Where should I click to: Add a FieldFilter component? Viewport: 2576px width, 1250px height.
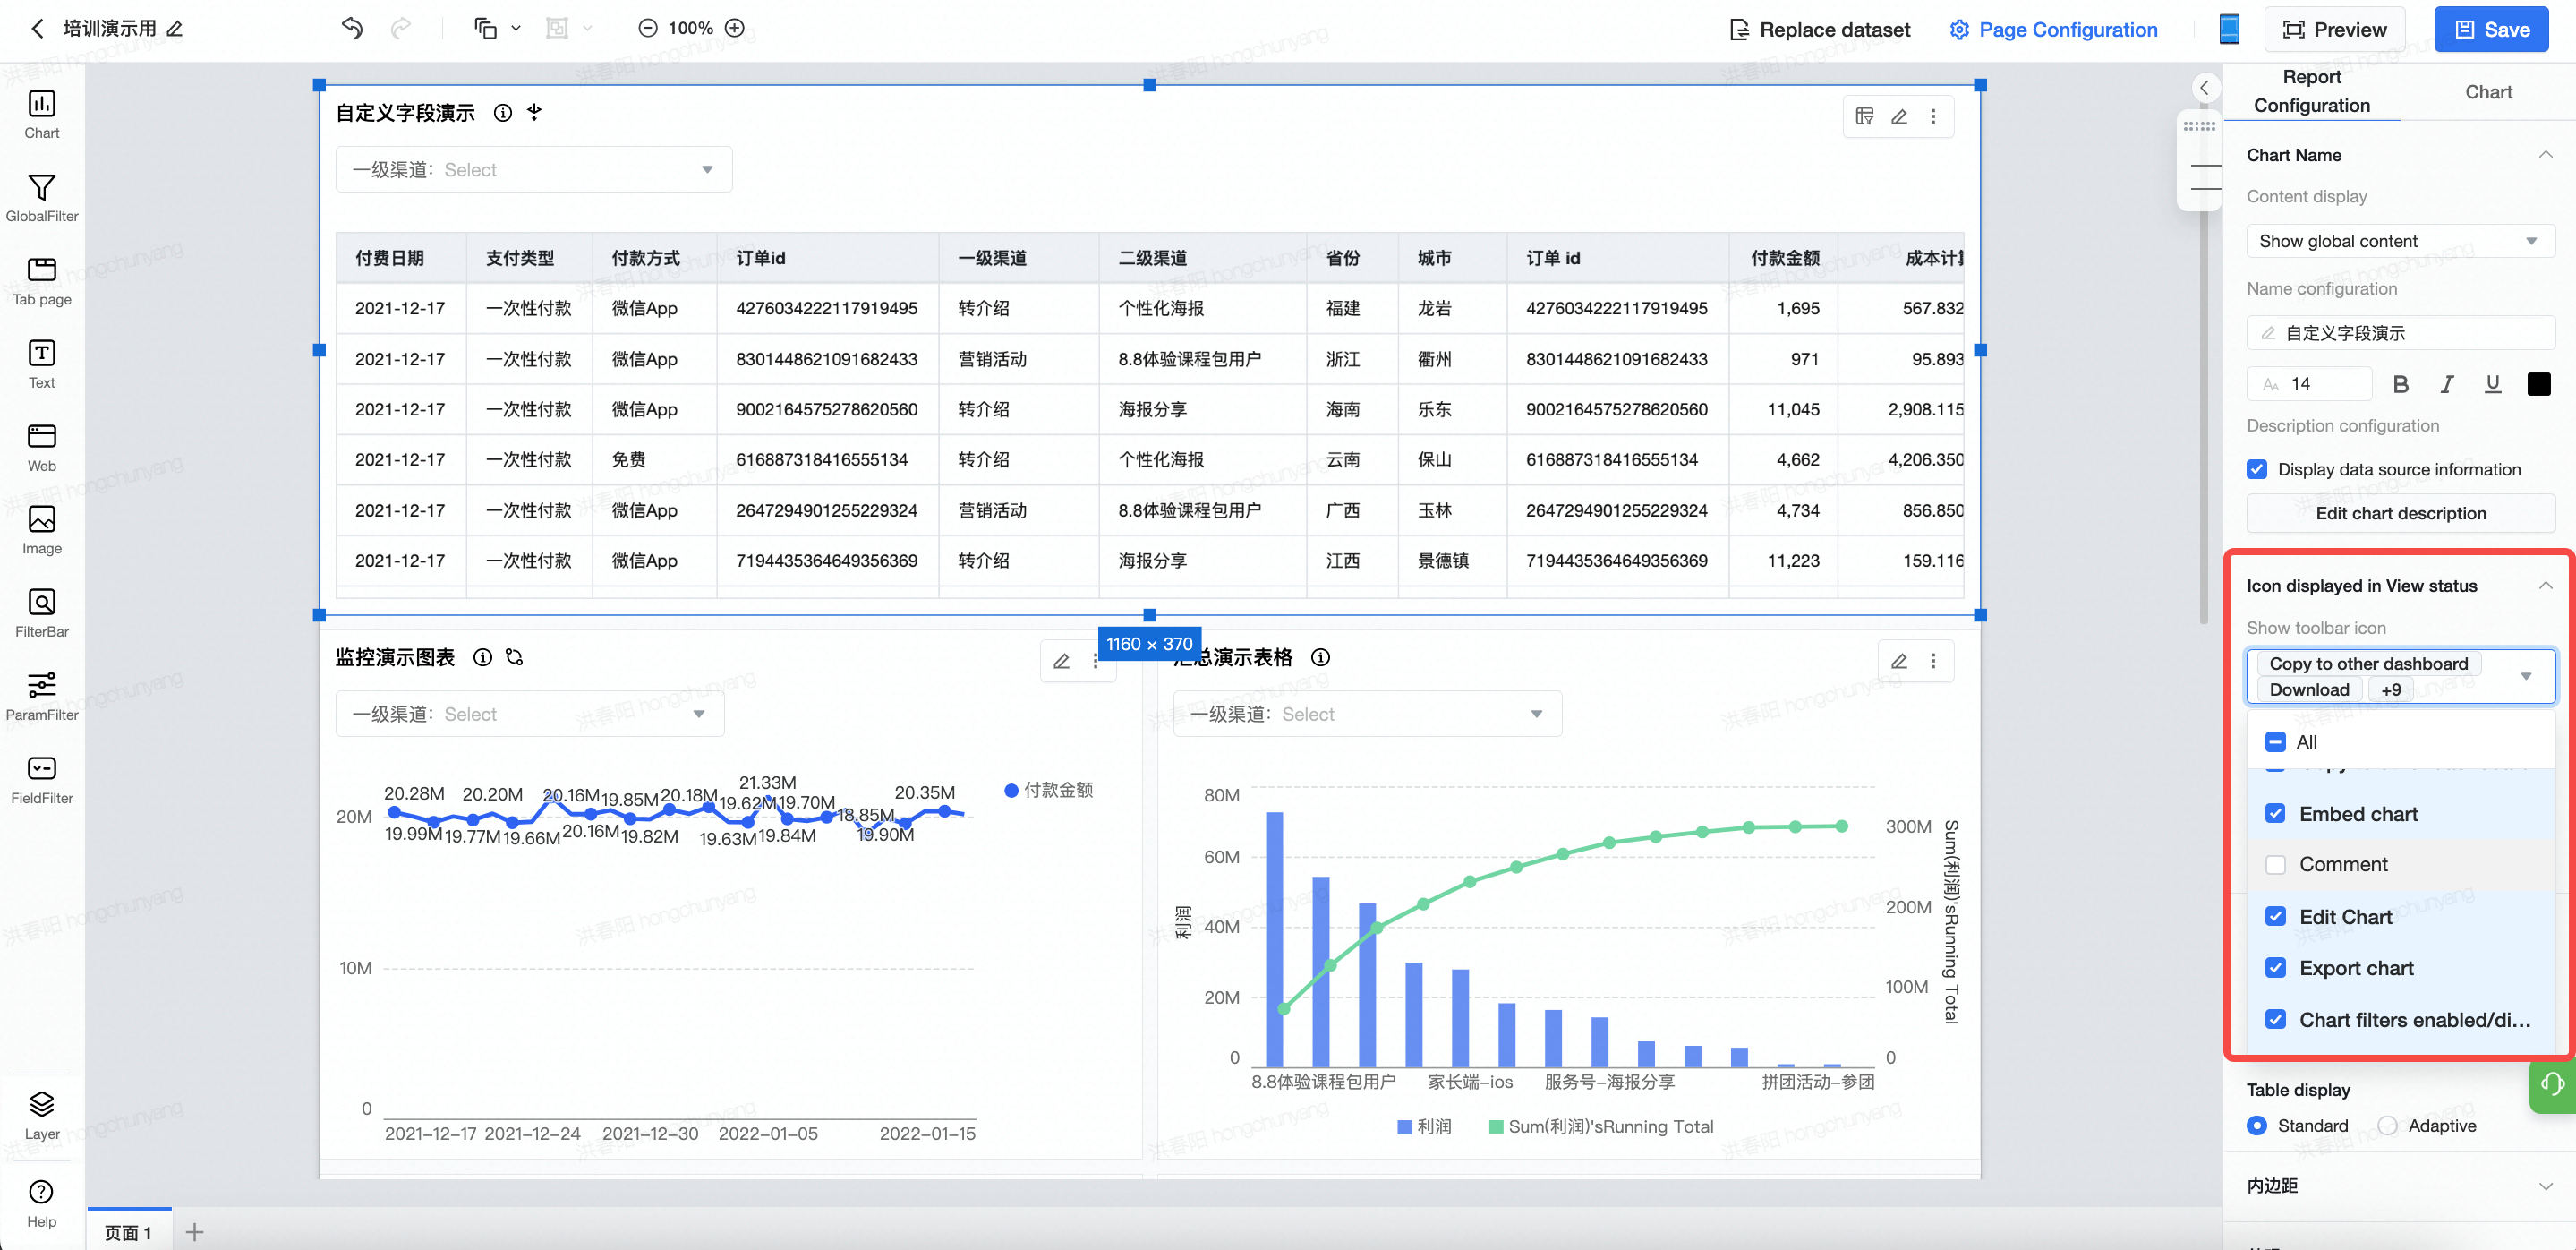41,779
